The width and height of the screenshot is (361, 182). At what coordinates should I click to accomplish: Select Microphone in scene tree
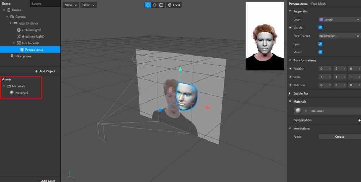23,56
